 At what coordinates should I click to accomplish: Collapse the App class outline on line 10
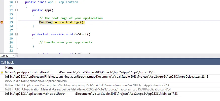[x=16, y=2]
